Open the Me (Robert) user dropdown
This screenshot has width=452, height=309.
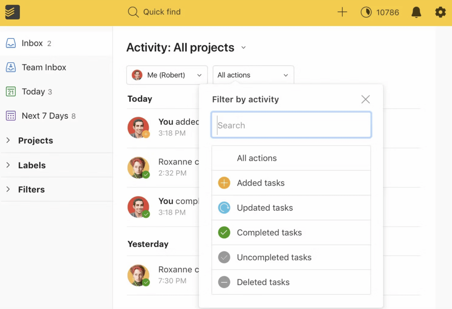point(167,75)
